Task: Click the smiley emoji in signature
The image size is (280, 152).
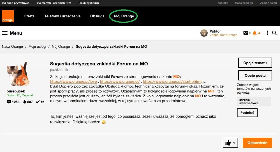Action: pos(104,122)
